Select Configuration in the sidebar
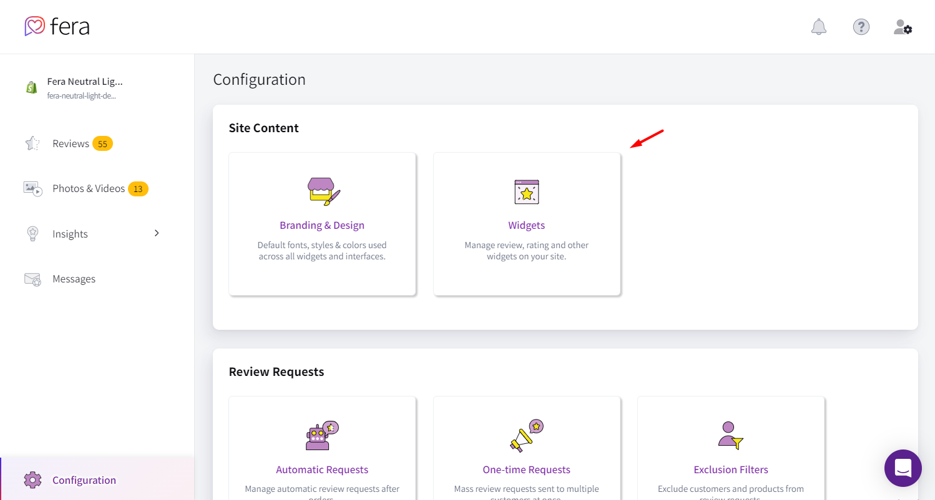Screen dimensions: 935x500 point(84,480)
